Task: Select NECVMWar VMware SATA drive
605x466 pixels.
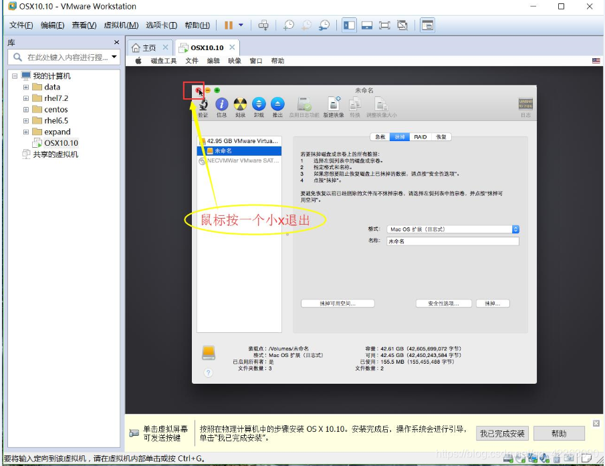Action: [x=239, y=160]
